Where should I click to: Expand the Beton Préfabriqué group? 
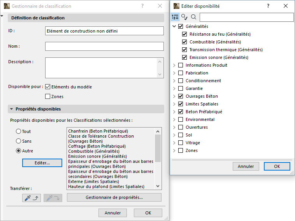pos(174,112)
